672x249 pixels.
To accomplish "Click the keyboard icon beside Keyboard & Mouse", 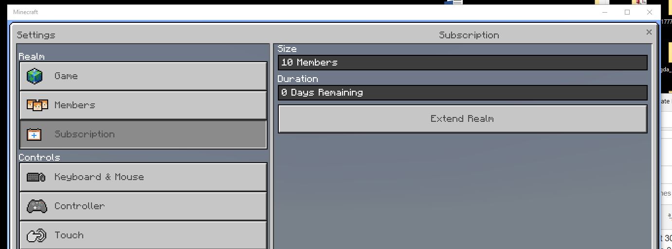I will (36, 177).
